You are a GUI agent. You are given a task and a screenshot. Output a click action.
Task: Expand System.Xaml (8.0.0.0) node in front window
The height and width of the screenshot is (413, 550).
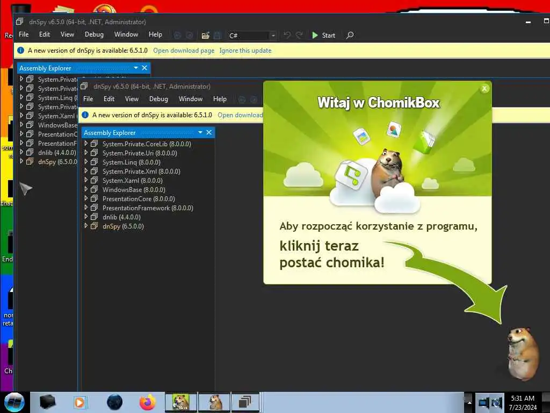click(85, 180)
